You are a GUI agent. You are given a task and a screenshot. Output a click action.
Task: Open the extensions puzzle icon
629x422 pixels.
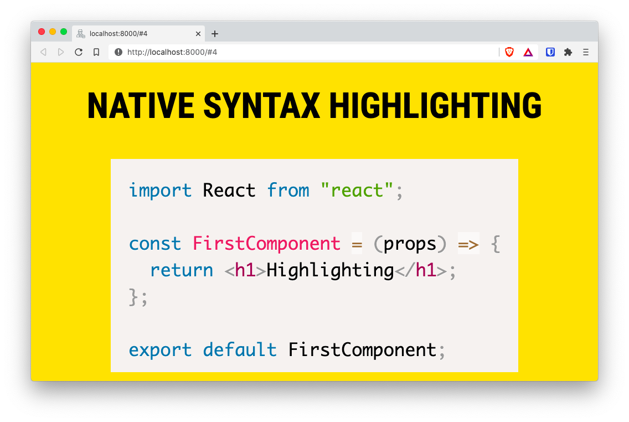click(568, 52)
